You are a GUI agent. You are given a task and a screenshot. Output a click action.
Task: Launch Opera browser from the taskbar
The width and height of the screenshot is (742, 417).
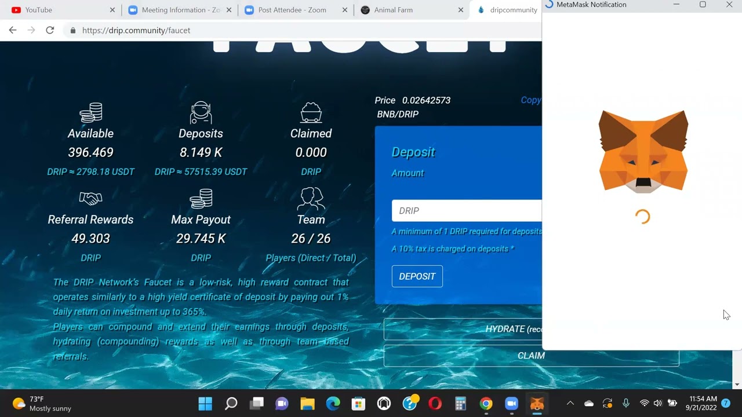click(x=435, y=403)
